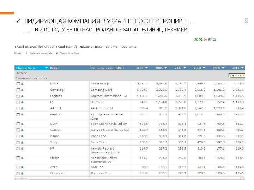Open the 2009 column sort arrow
Screen dimensions: 254x190
tap(223, 68)
